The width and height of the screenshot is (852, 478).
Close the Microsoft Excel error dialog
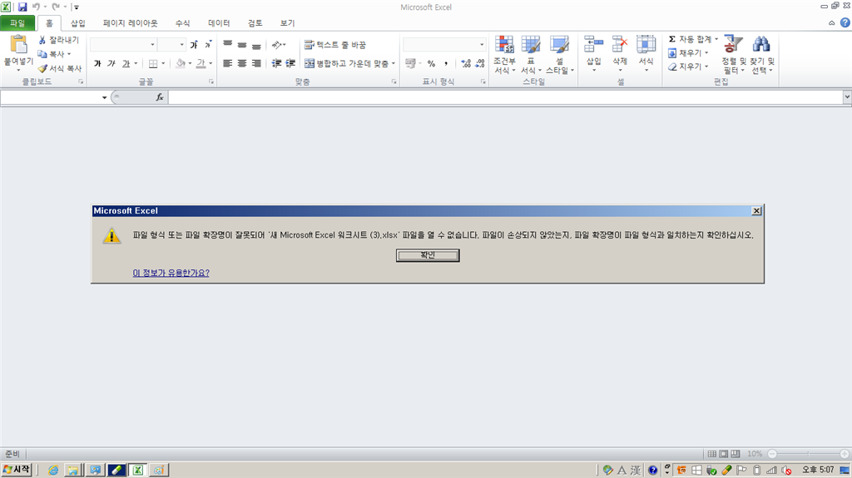coord(755,211)
